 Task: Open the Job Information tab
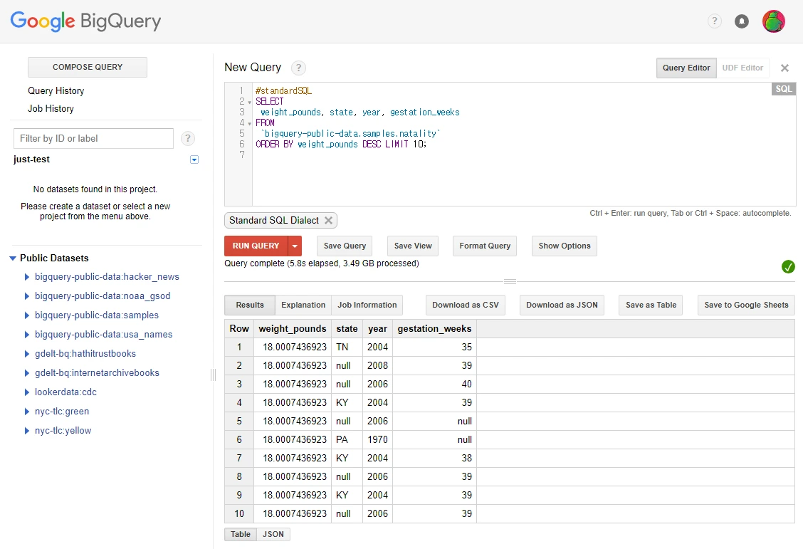click(x=367, y=305)
